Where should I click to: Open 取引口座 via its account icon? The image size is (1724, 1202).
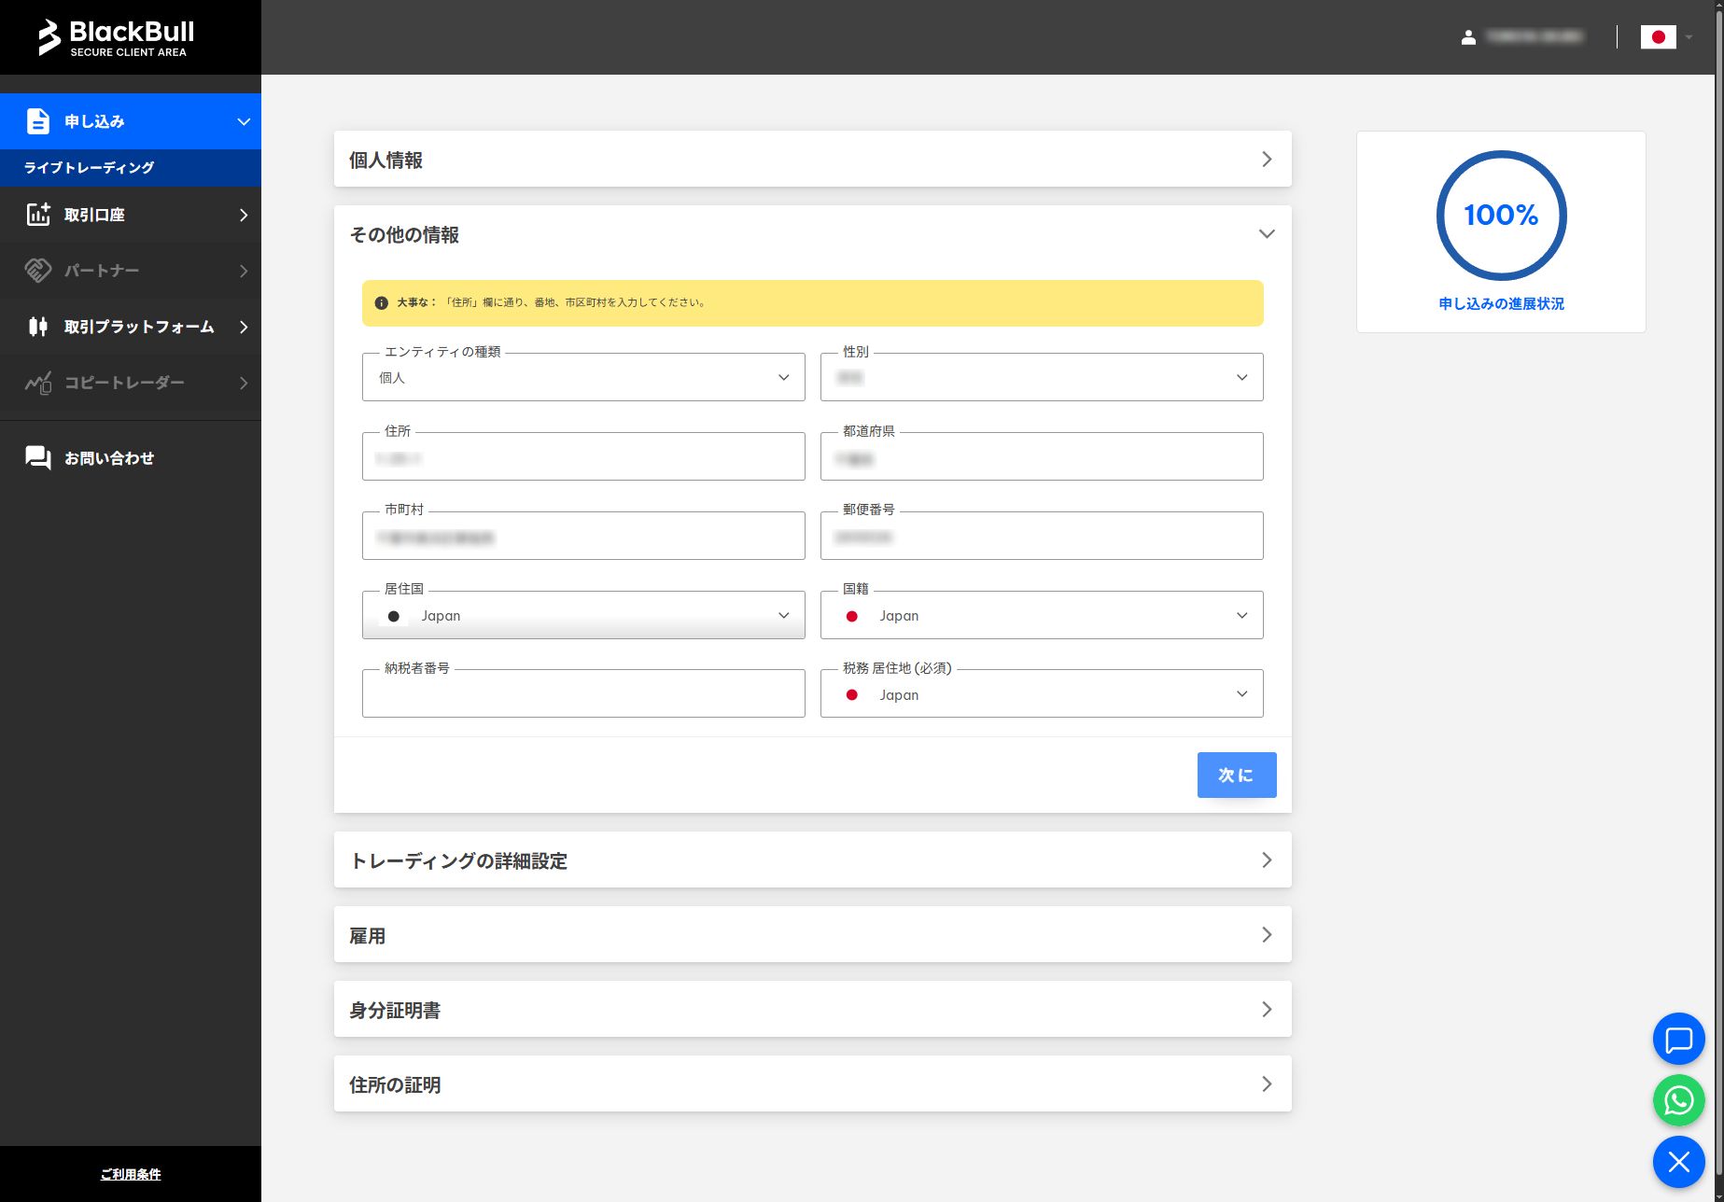point(37,215)
